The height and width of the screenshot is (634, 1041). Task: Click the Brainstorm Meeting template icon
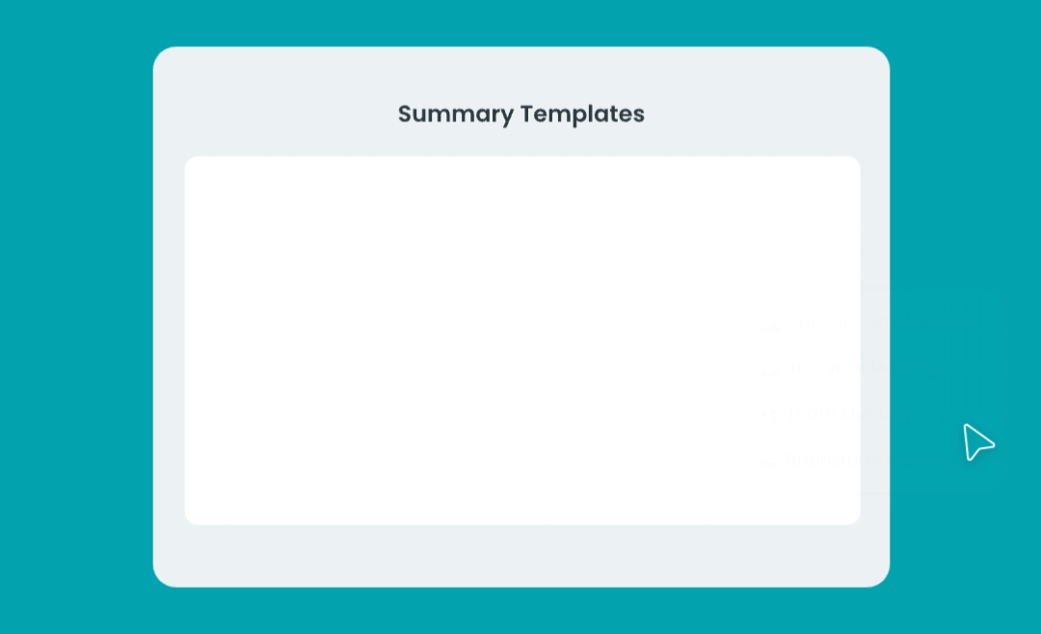pos(768,461)
